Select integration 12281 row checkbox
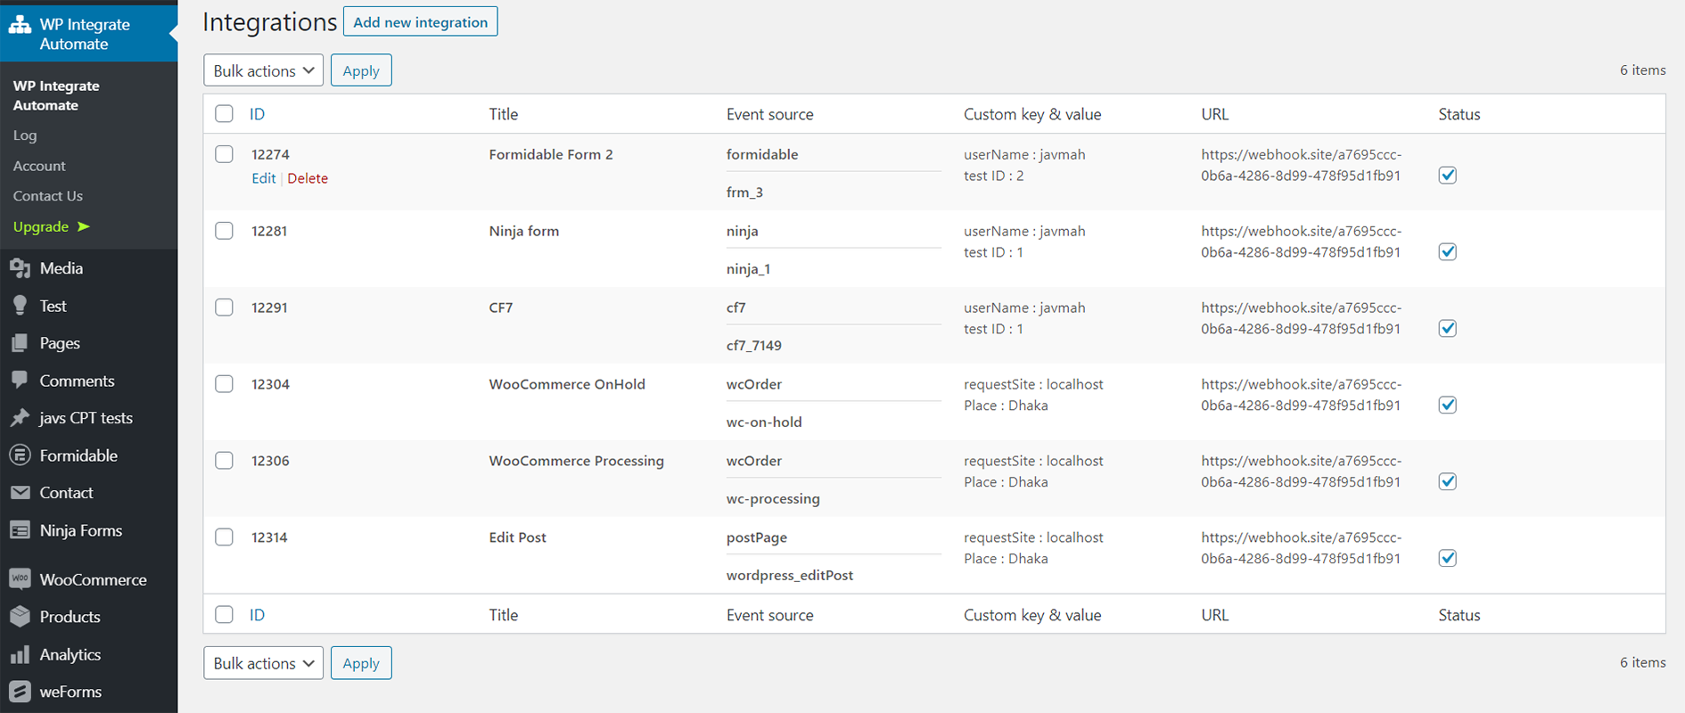Screen dimensions: 1685x713 [x=225, y=231]
